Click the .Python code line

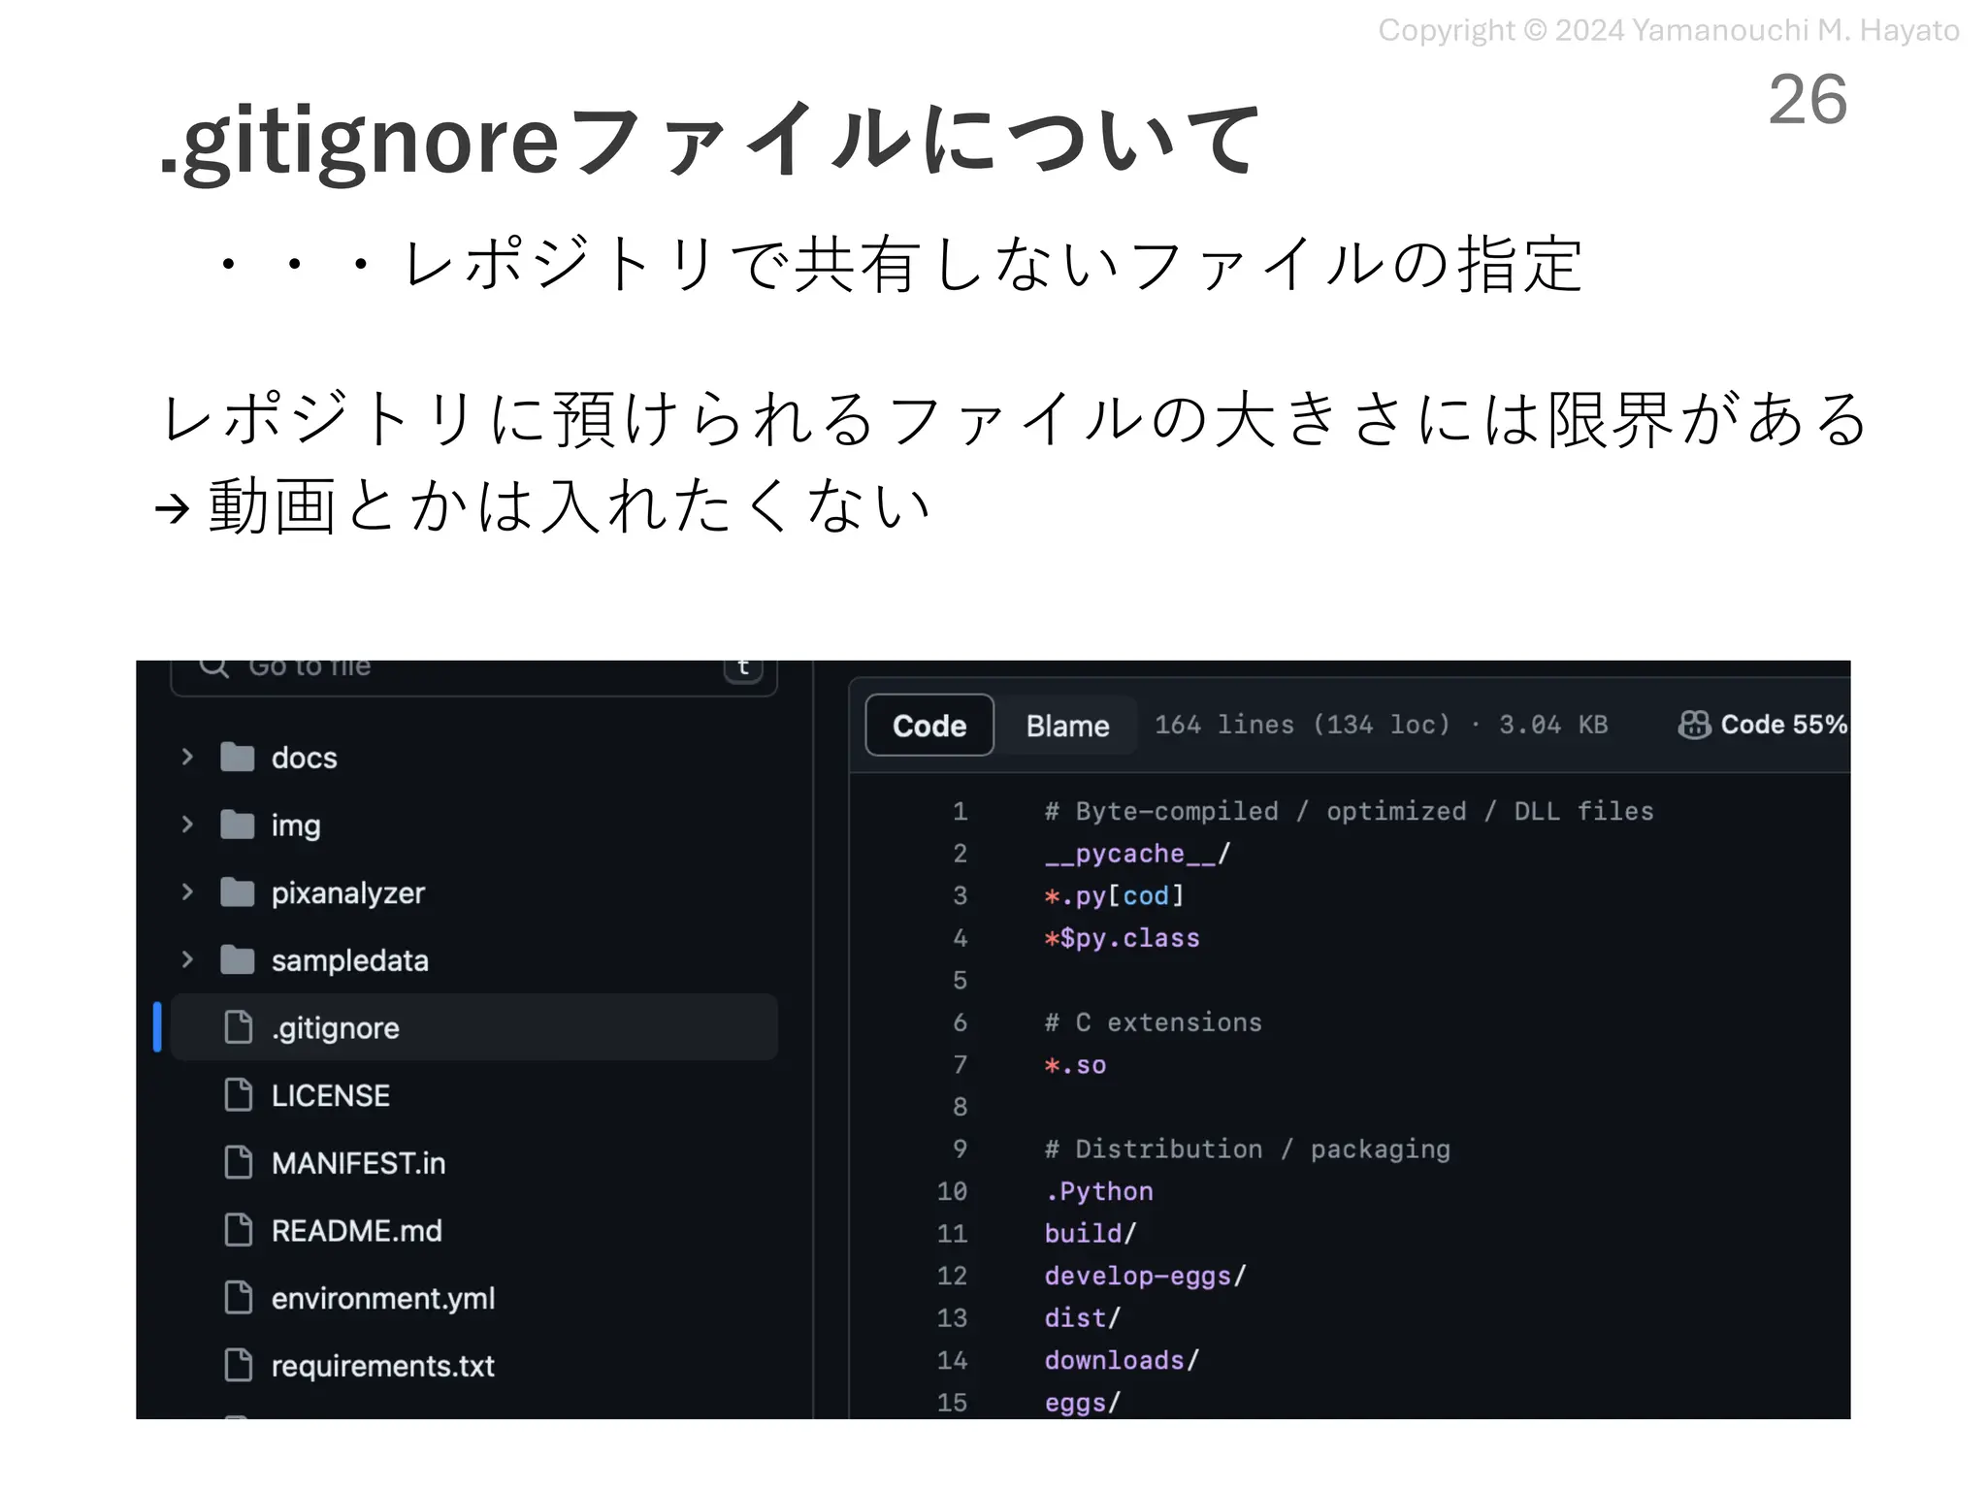click(x=1099, y=1191)
